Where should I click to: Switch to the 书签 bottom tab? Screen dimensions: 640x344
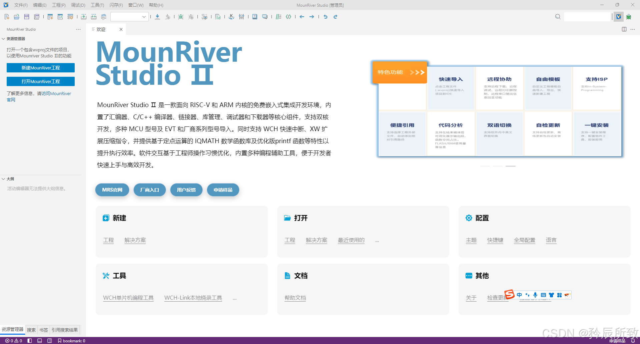[x=43, y=330]
